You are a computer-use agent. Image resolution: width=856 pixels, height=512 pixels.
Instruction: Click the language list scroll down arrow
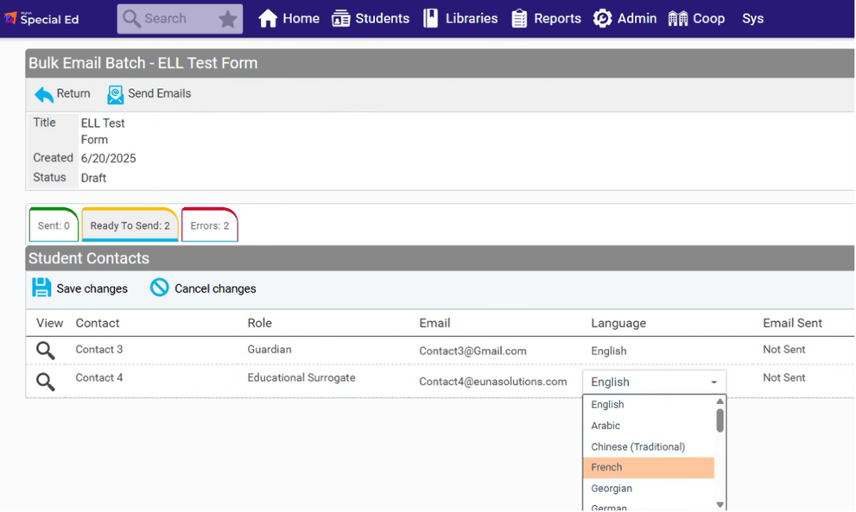coord(720,505)
